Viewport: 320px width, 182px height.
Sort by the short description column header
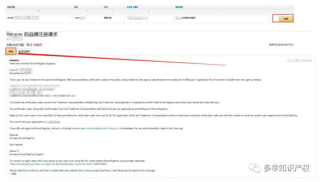pos(179,7)
